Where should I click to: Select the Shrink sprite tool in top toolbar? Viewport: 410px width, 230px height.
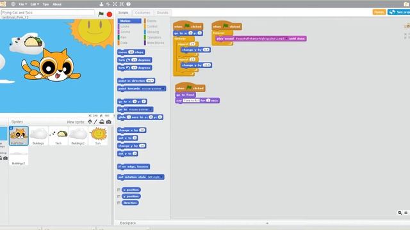tap(122, 4)
